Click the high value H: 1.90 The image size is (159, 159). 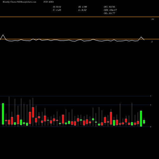coord(83,7)
